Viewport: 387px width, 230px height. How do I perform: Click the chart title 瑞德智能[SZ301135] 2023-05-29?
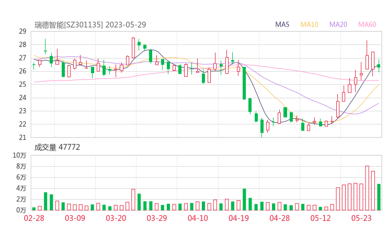pyautogui.click(x=90, y=25)
